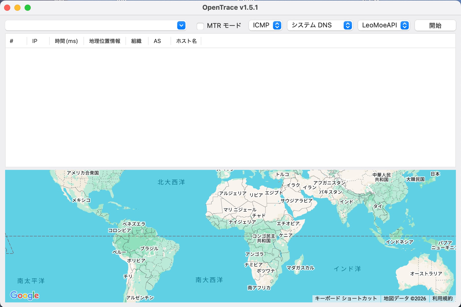Viewport: 461px width, 307px height.
Task: Open the LeoMoeAPI data source selector
Action: 383,25
